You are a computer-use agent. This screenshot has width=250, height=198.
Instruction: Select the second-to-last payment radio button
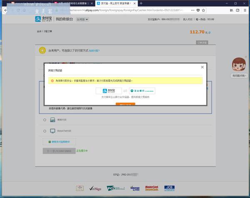click(45, 120)
